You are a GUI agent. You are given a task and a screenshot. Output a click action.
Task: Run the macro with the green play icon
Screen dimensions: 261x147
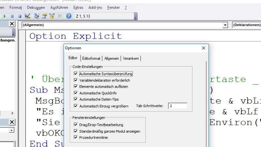5,16
